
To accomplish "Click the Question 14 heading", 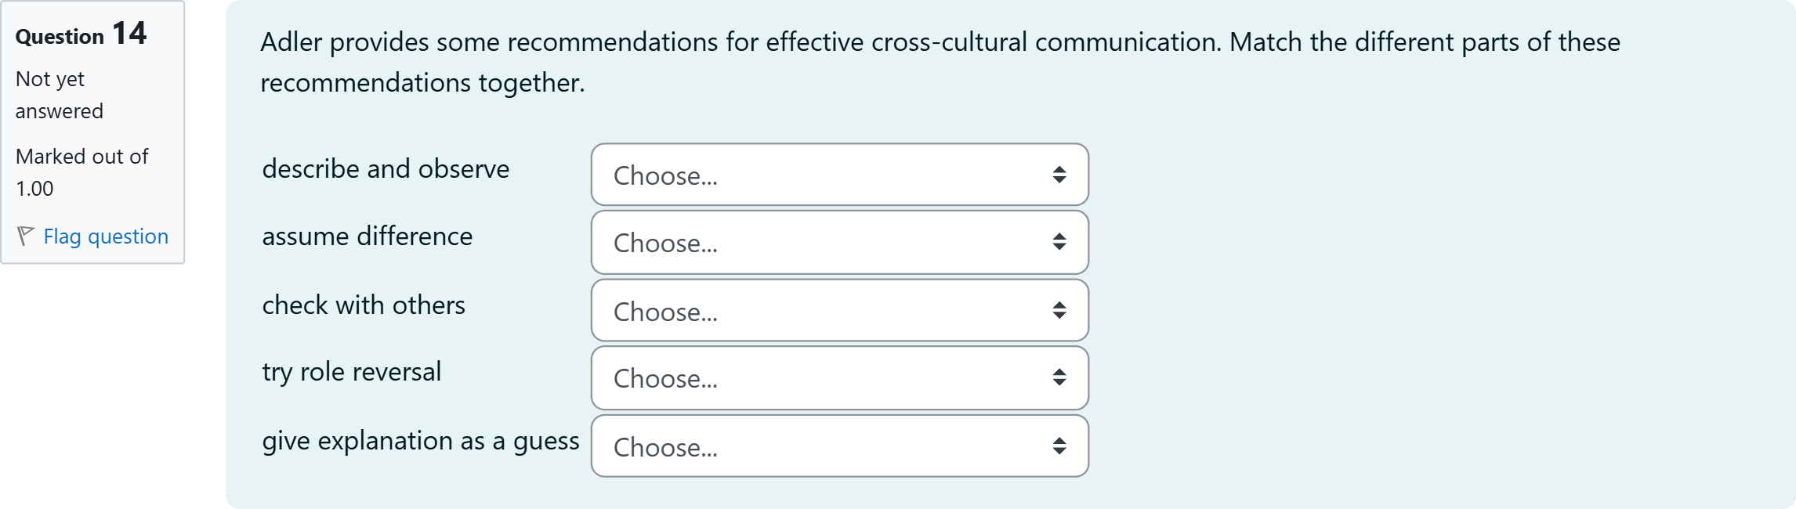I will (81, 34).
